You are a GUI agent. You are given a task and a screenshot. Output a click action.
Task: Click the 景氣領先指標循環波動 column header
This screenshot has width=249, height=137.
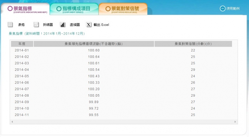(x=94, y=44)
